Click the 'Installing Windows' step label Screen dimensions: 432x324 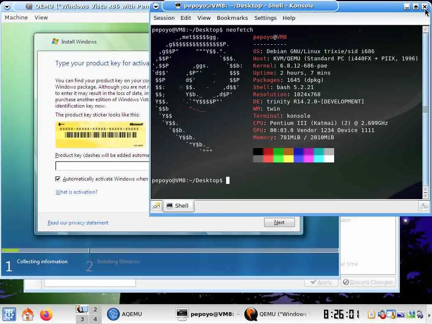click(119, 262)
